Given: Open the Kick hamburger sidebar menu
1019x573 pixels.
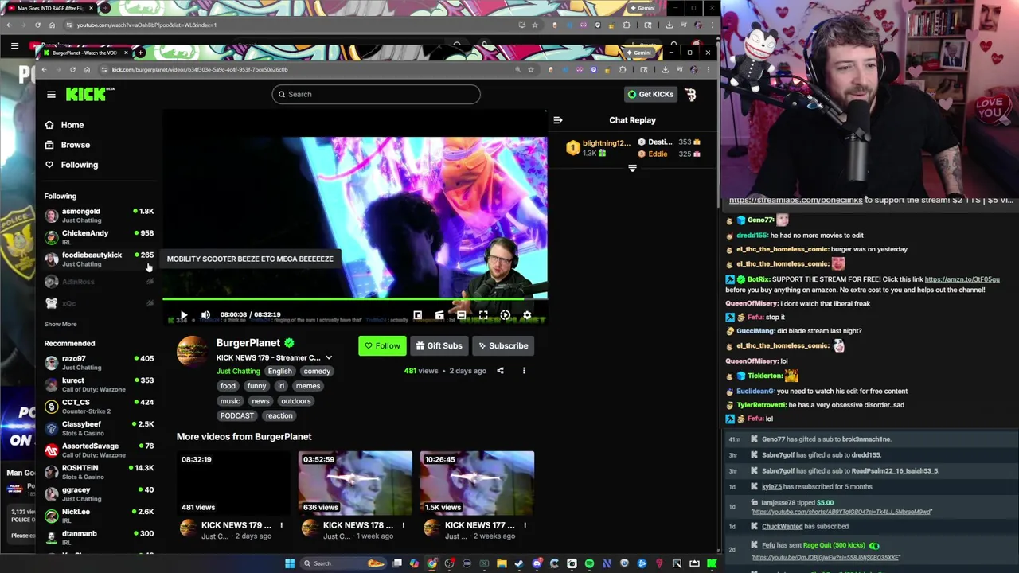Looking at the screenshot, I should pyautogui.click(x=51, y=94).
